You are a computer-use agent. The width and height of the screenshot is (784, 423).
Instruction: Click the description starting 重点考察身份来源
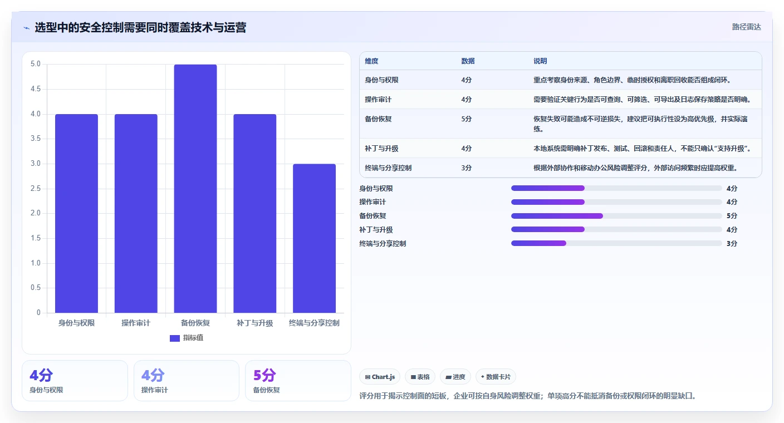coord(633,80)
